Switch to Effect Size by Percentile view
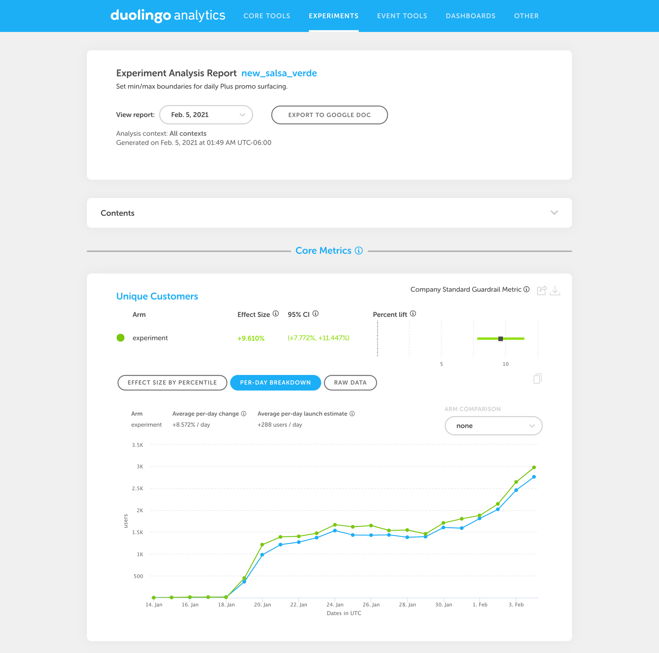The width and height of the screenshot is (659, 653). click(x=172, y=382)
